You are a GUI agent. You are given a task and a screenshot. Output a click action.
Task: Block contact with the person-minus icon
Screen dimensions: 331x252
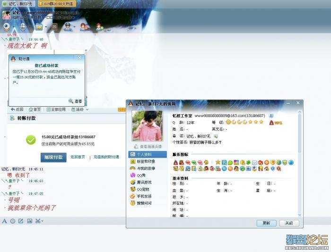tap(85, 27)
